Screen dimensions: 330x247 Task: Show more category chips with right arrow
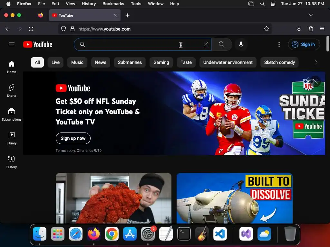[316, 62]
